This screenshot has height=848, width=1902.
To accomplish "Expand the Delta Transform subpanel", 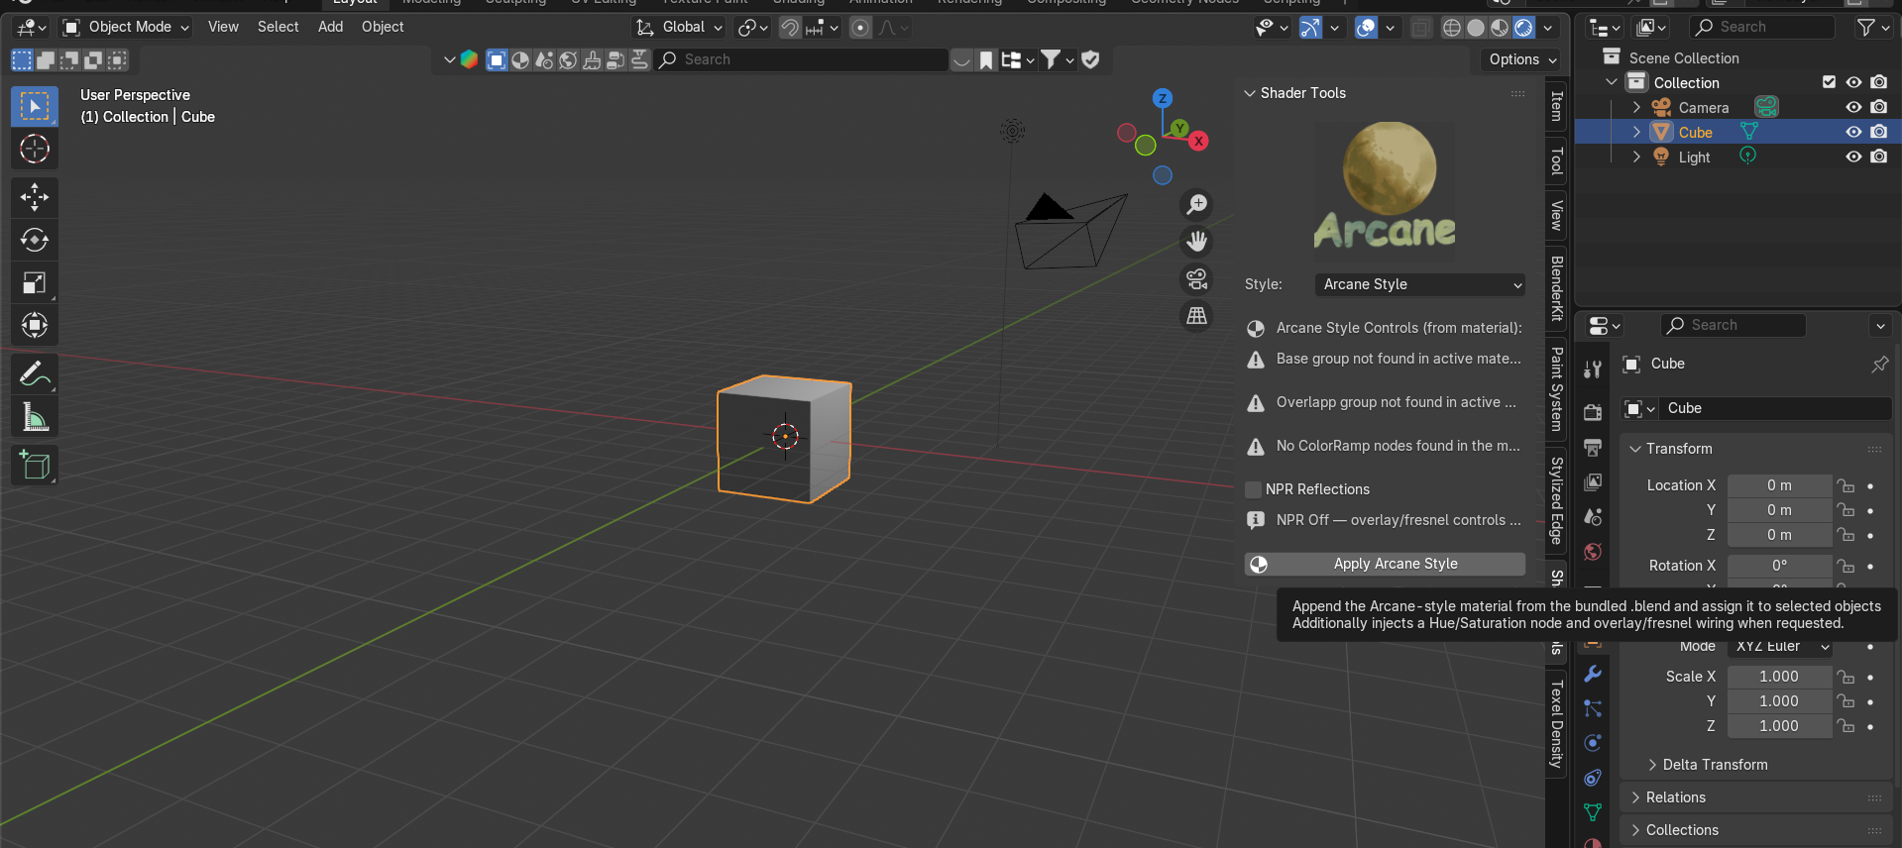I will (x=1652, y=765).
